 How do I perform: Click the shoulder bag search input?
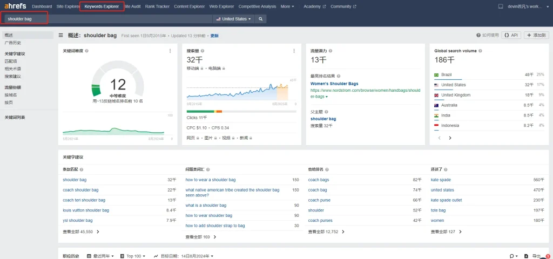click(107, 19)
